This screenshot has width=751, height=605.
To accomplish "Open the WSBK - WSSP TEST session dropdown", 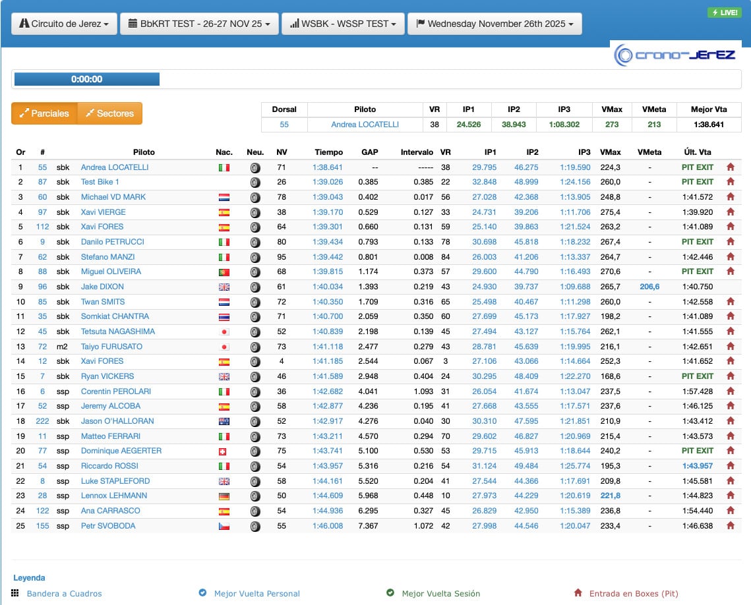I will pyautogui.click(x=342, y=24).
